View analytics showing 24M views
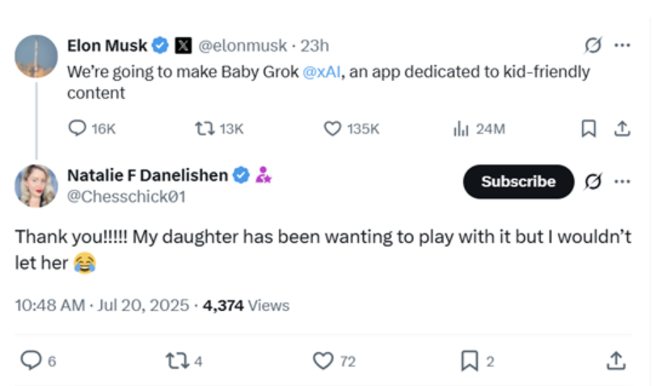Image resolution: width=654 pixels, height=386 pixels. [461, 129]
